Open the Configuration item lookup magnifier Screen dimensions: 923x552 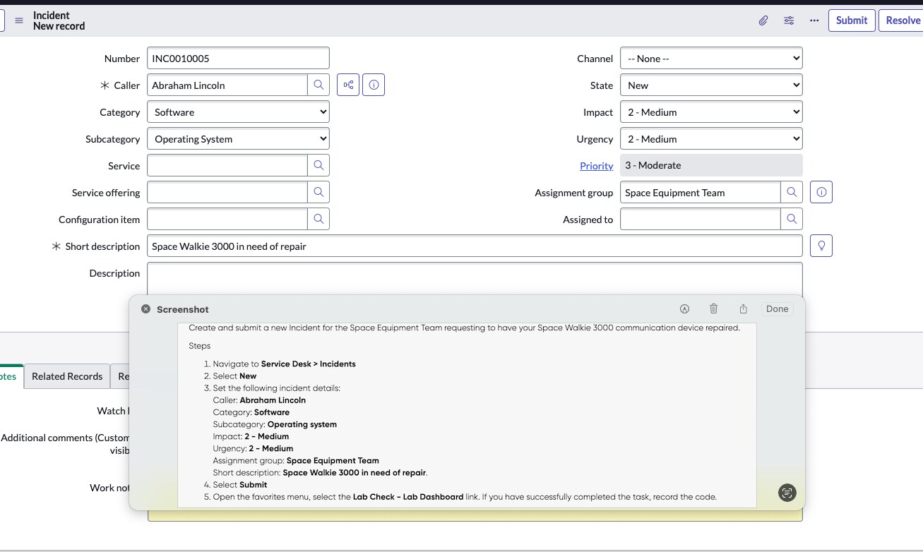[318, 219]
